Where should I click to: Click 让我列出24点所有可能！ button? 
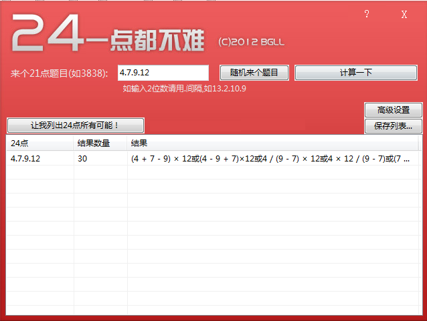(x=76, y=125)
